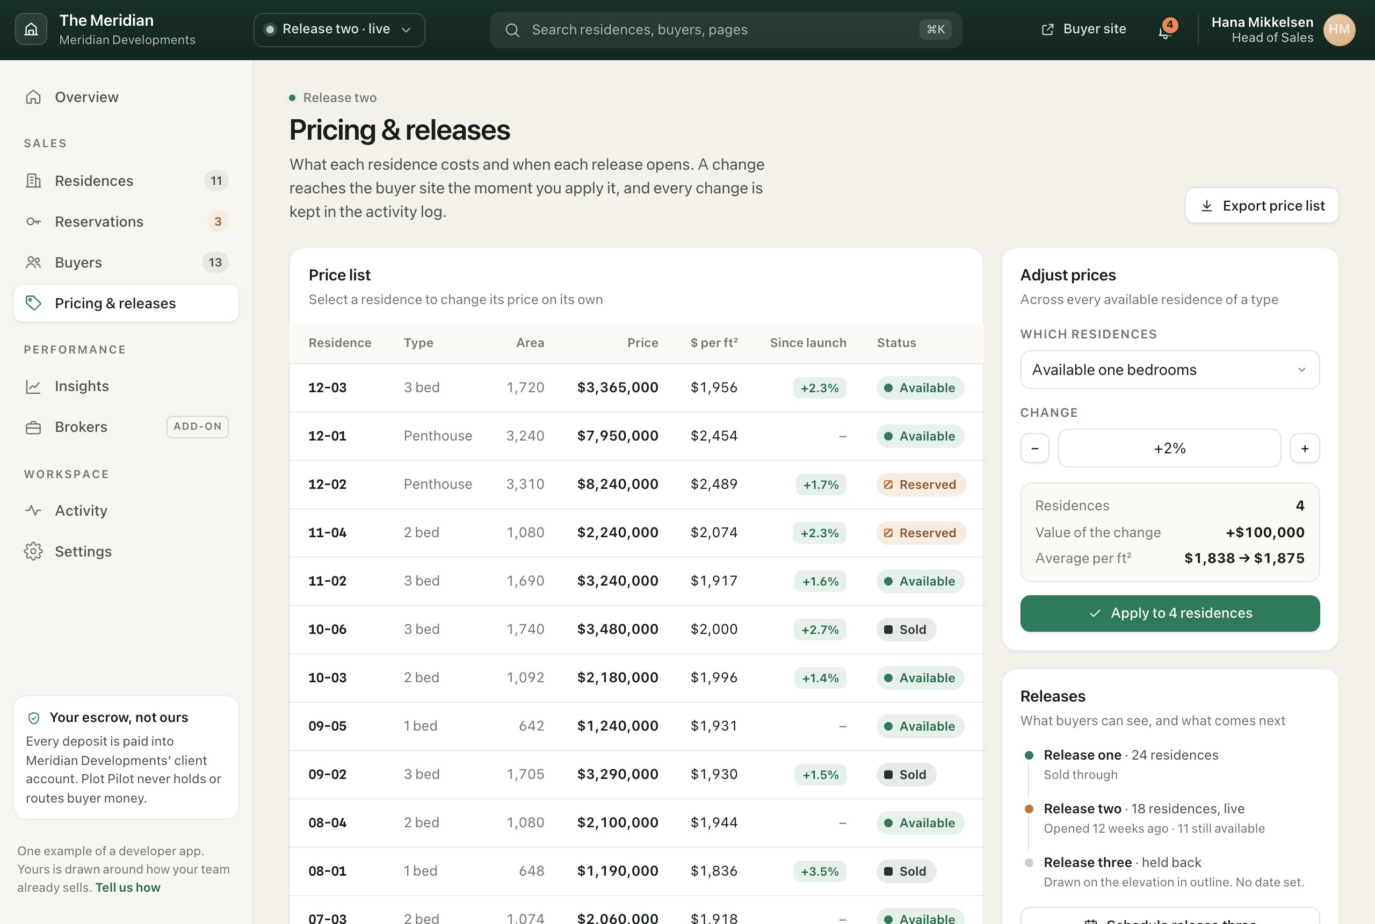Click the Since launch column header
1375x924 pixels.
point(808,343)
